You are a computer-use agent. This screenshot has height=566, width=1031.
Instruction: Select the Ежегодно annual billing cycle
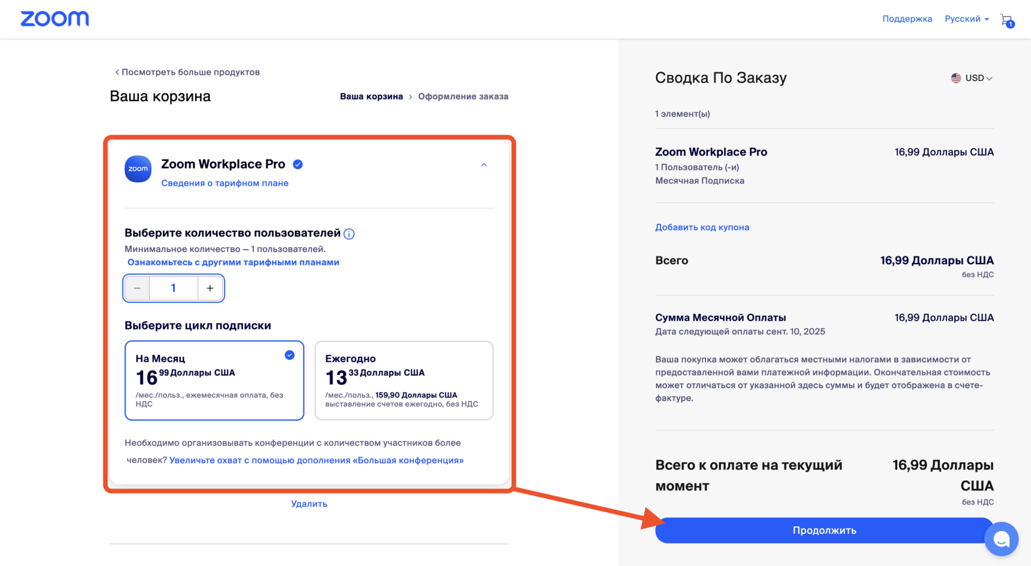click(404, 380)
